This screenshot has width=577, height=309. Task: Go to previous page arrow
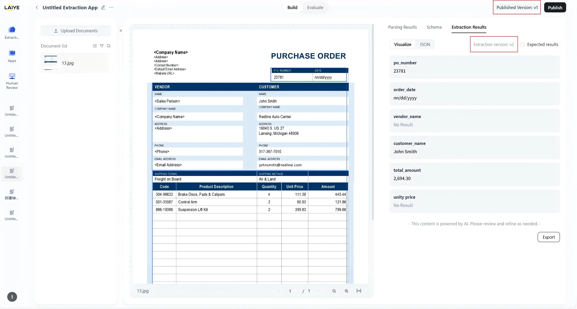point(278,291)
